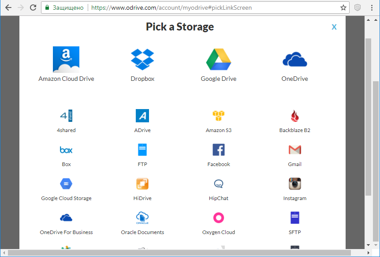380x257 pixels.
Task: Click the 4shared storage icon
Action: point(66,116)
